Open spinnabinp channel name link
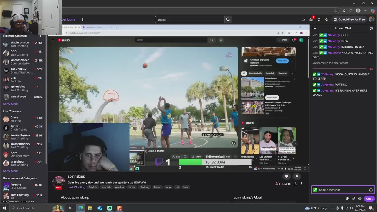Screen dimensions: 377x212 coord(76,176)
